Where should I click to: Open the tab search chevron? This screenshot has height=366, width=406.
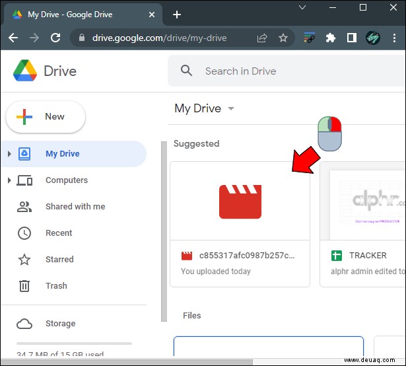point(302,7)
